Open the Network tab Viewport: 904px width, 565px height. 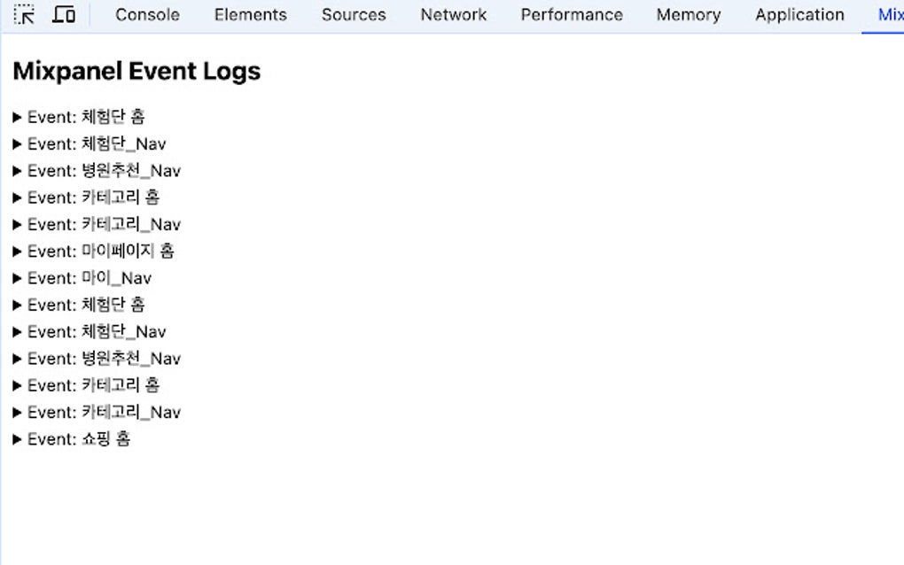coord(453,14)
